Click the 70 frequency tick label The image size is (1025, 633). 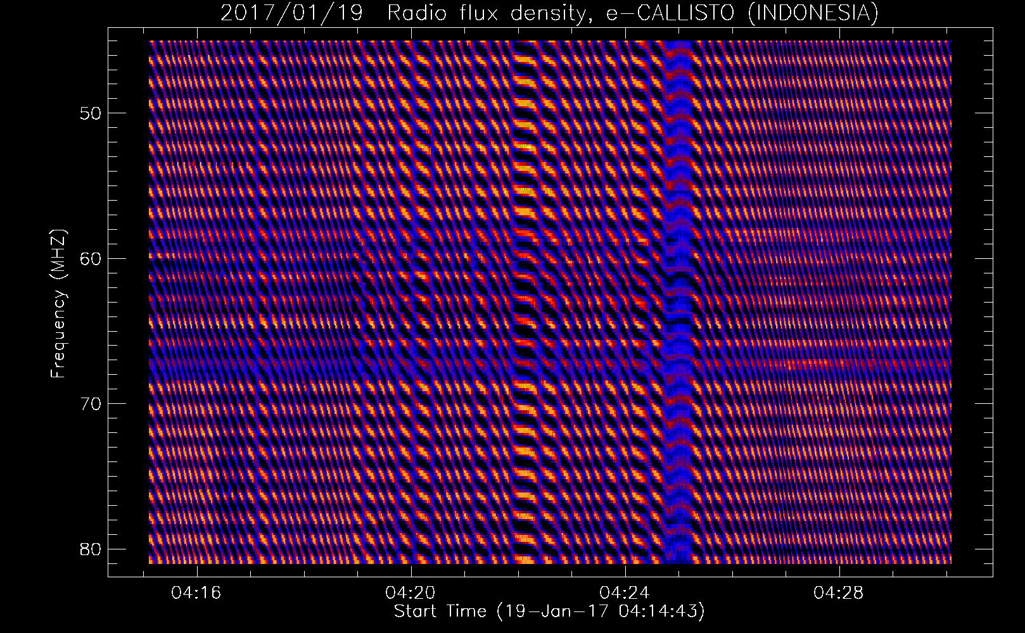click(91, 403)
